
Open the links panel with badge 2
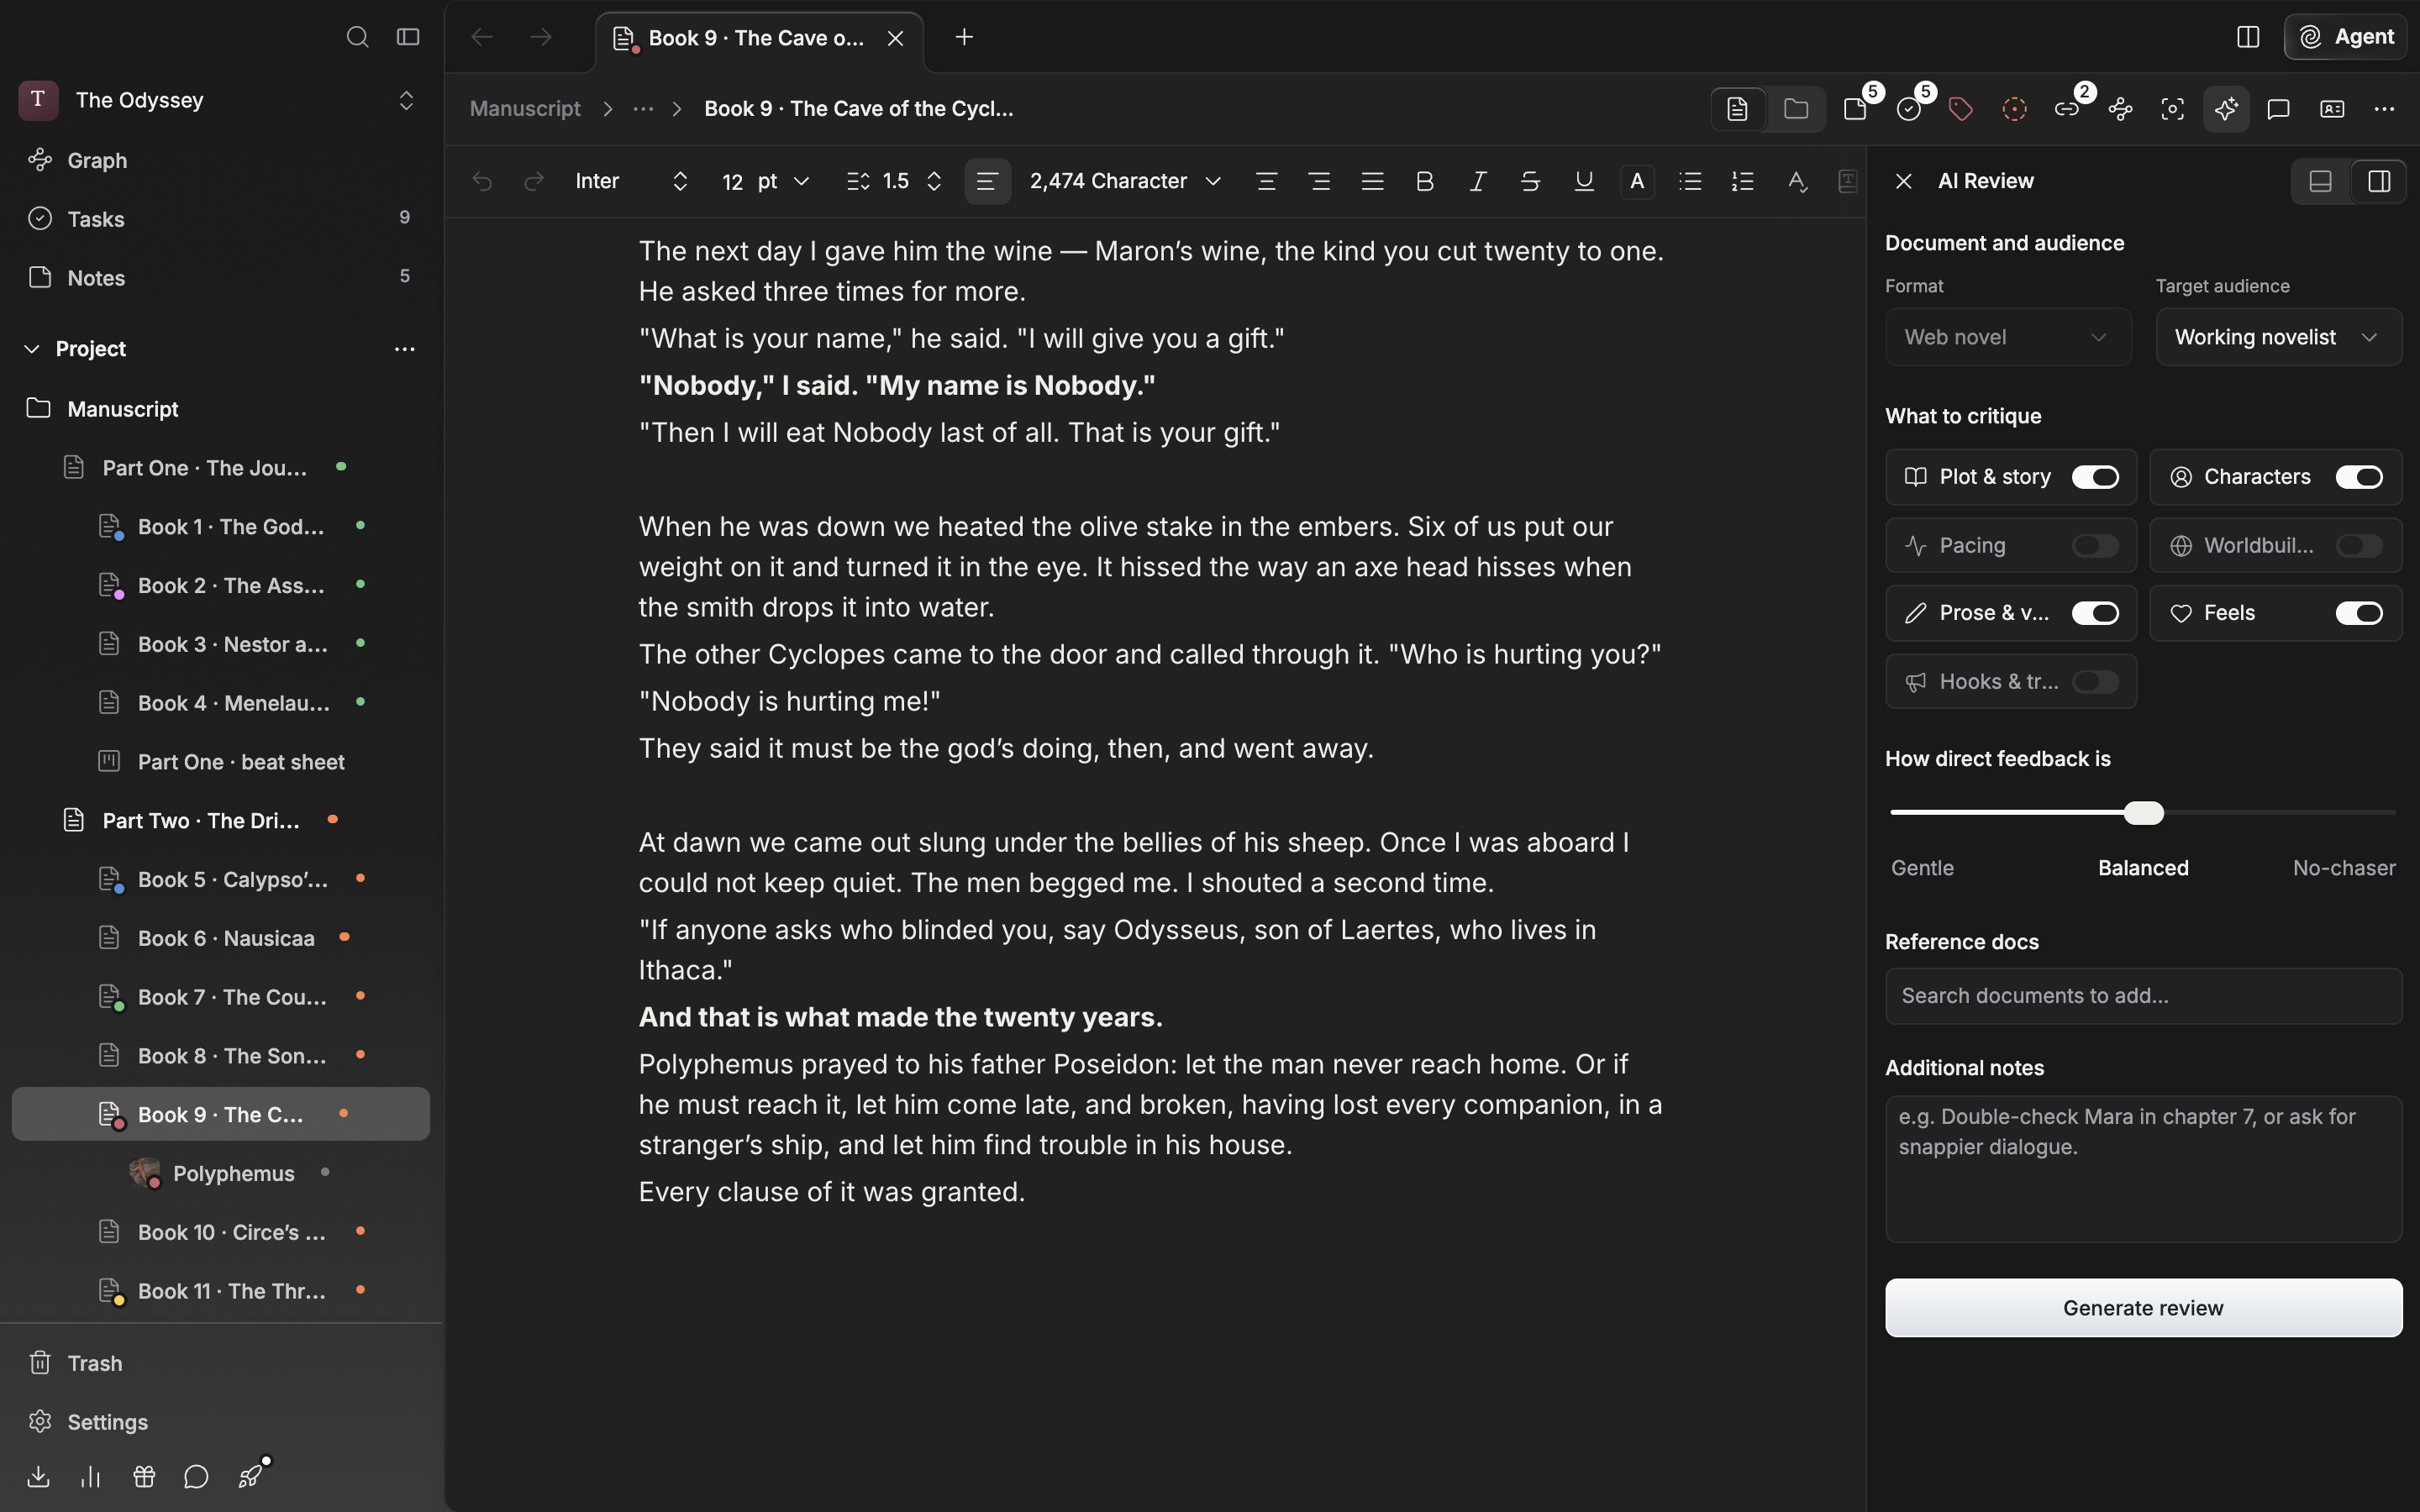[x=2067, y=109]
